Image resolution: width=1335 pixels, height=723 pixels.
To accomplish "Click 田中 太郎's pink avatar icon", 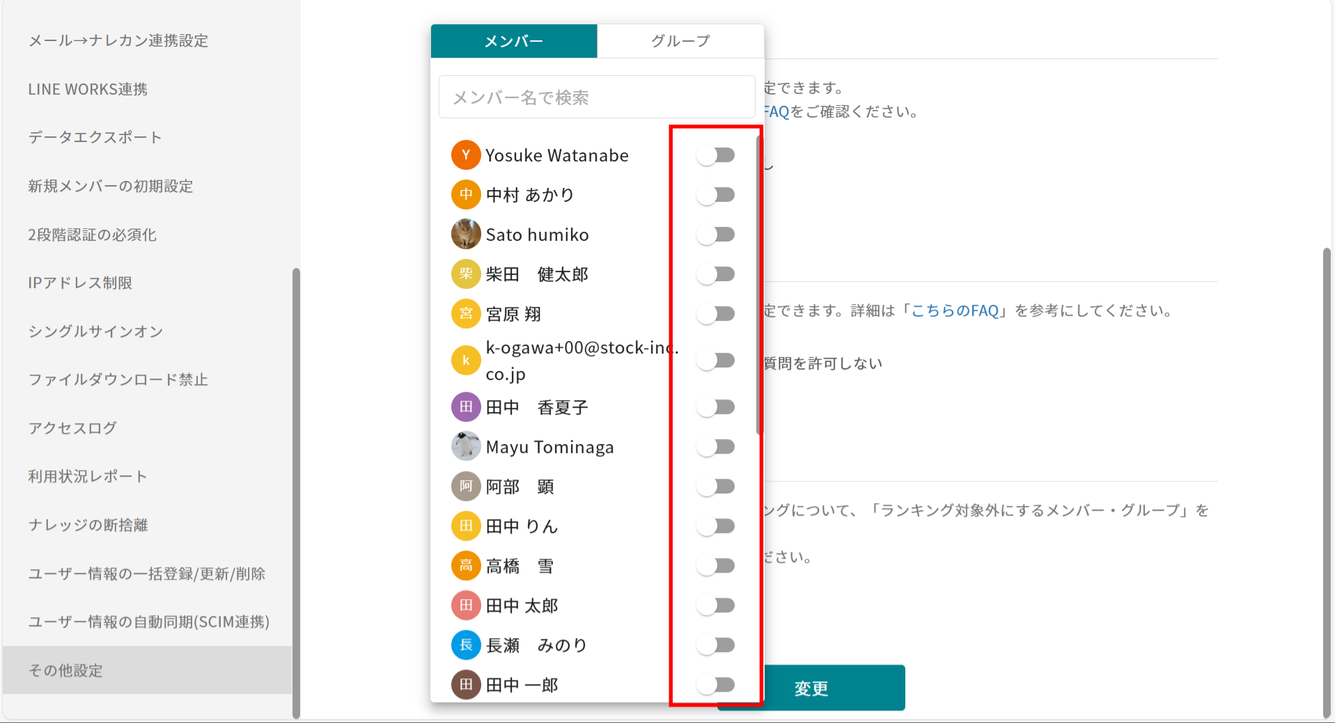I will 466,605.
